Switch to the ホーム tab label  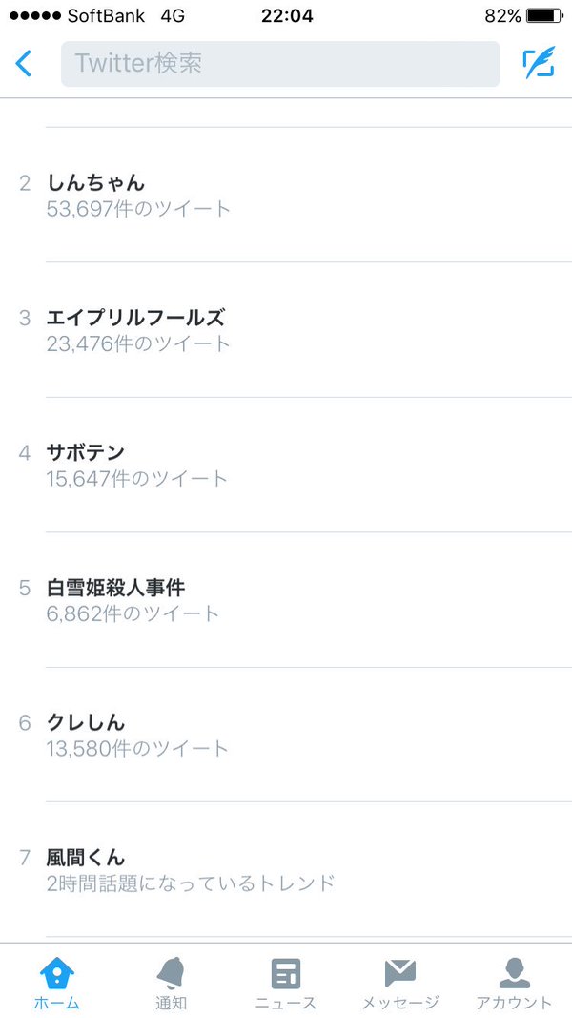pyautogui.click(x=57, y=1003)
